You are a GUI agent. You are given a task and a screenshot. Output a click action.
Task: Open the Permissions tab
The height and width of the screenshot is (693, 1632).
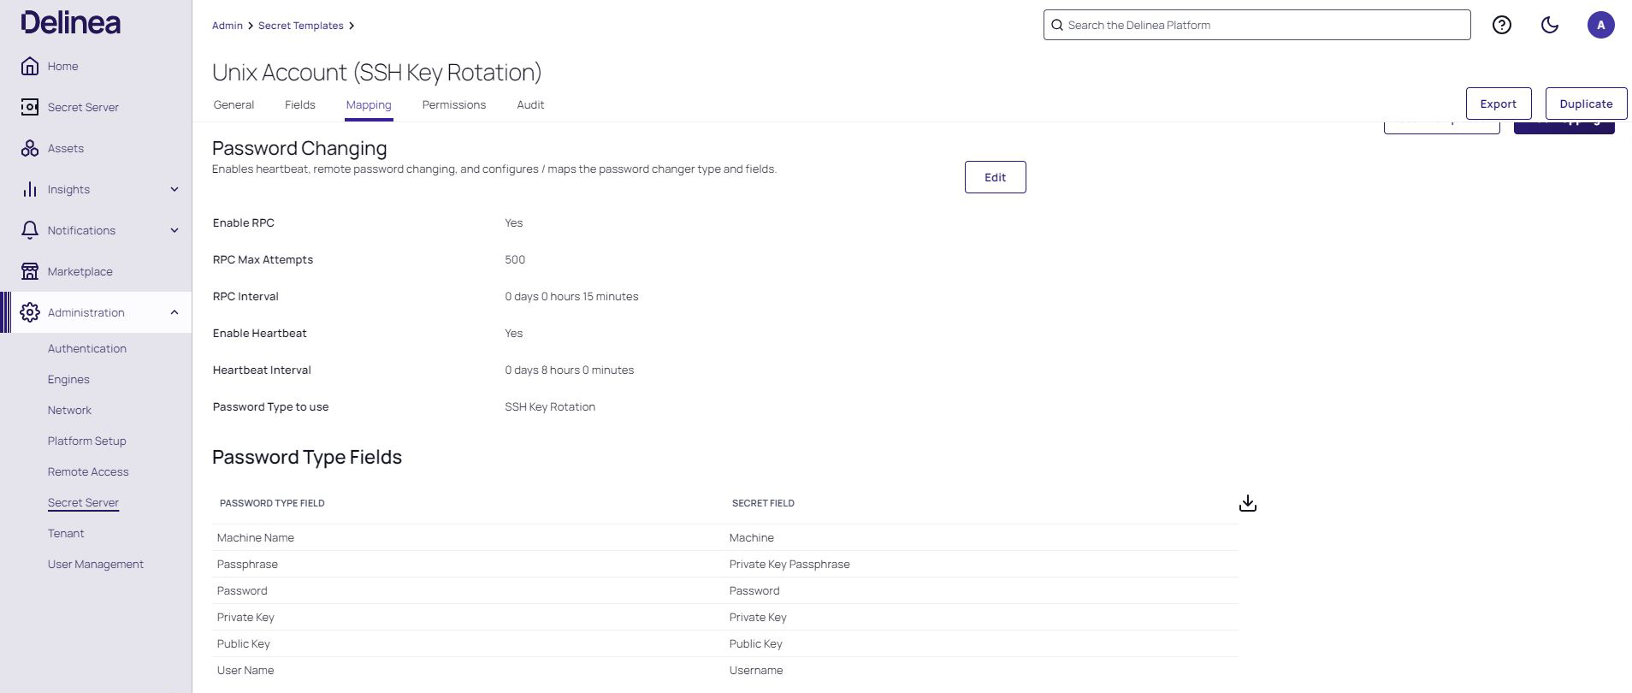(453, 105)
